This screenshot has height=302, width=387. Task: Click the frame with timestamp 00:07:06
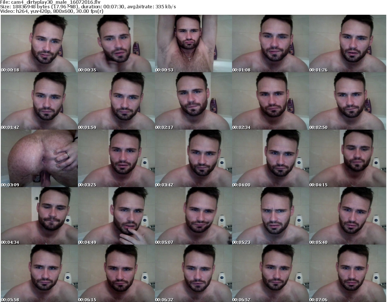pyautogui.click(x=348, y=273)
